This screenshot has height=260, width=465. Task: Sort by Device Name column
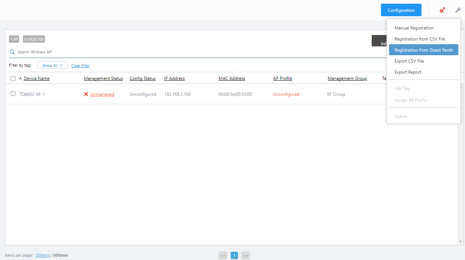tap(37, 78)
